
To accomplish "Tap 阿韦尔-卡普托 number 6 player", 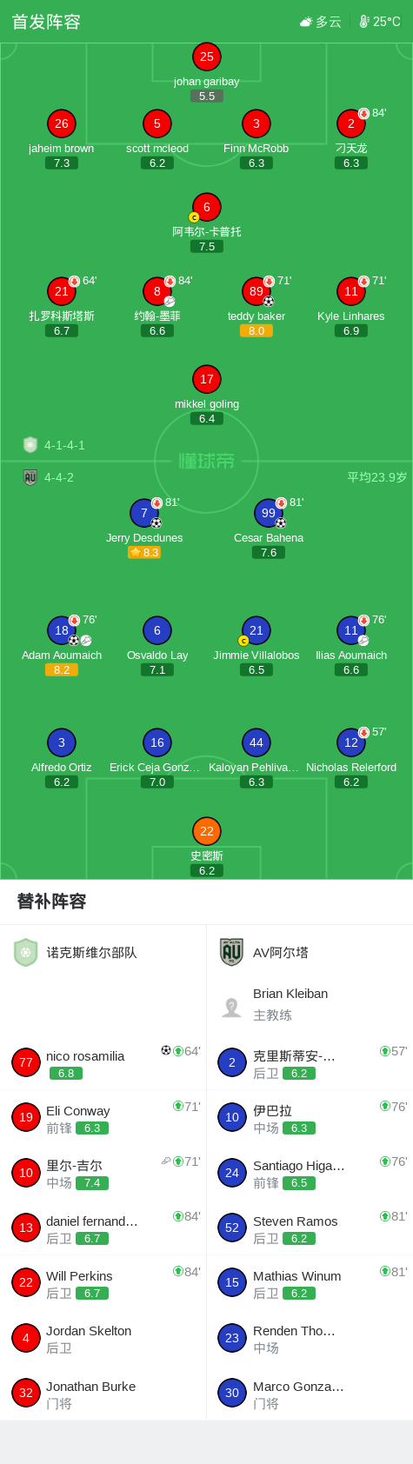I will click(207, 207).
